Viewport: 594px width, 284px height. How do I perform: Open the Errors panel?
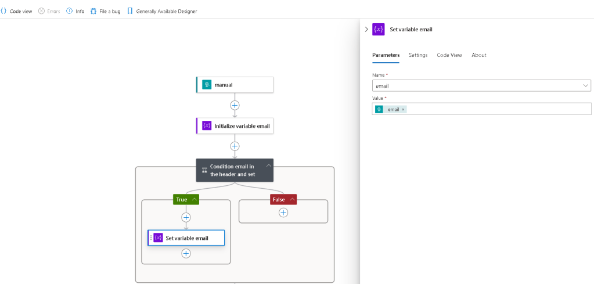49,12
